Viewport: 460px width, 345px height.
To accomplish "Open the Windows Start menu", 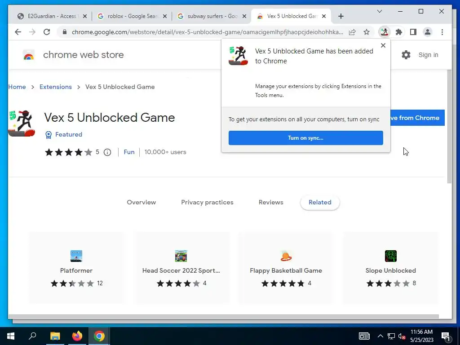I will click(11, 336).
